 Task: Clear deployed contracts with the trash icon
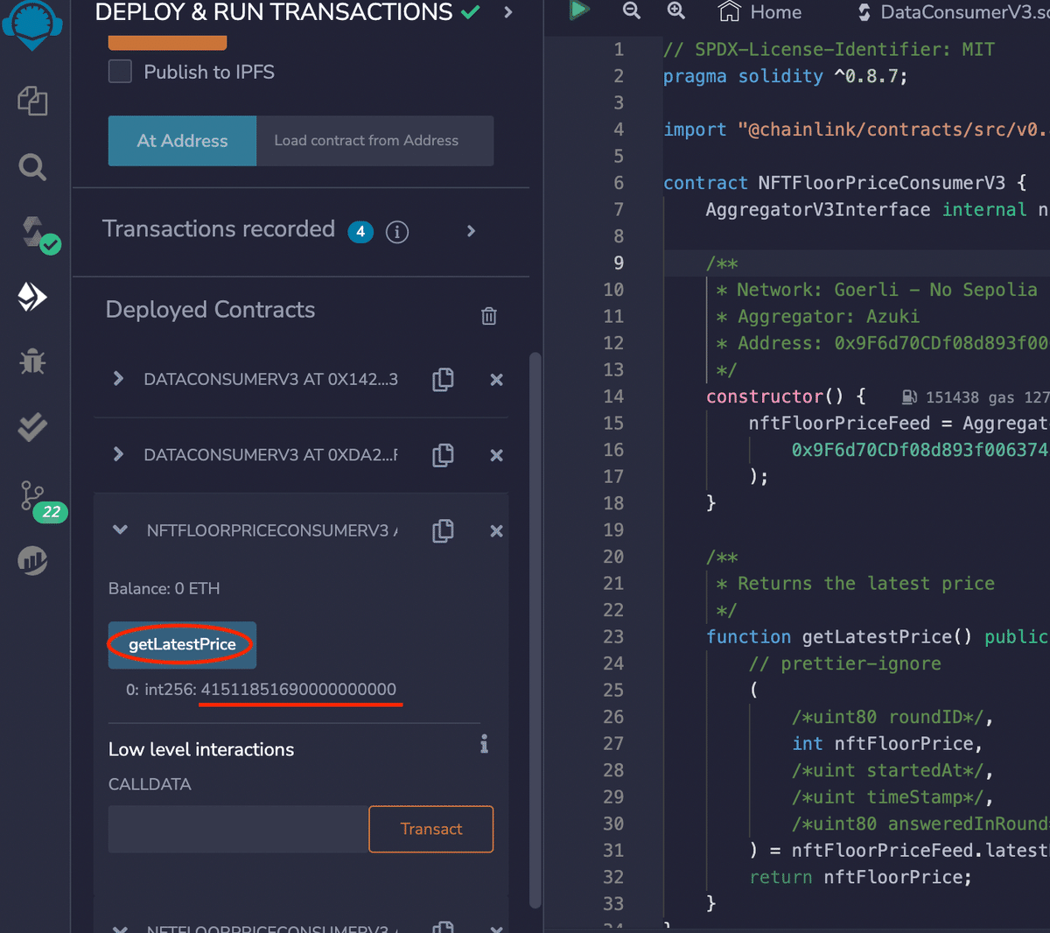(489, 316)
